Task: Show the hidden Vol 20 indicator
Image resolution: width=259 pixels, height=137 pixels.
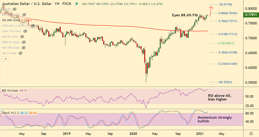Action: pos(15,9)
